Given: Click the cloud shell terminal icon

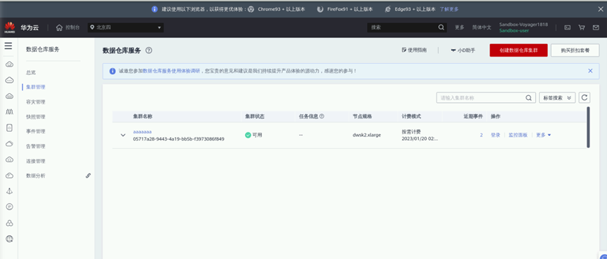Looking at the screenshot, I should (567, 27).
